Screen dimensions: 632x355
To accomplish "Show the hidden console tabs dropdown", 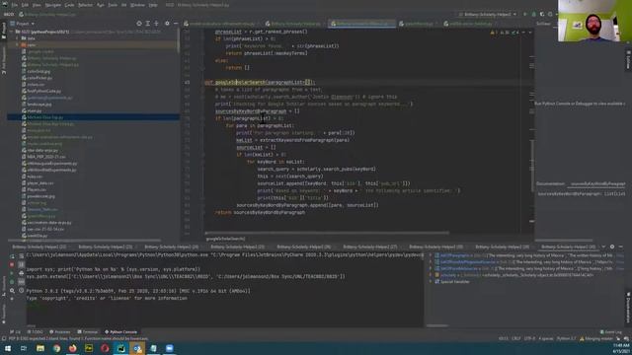I will click(603, 247).
